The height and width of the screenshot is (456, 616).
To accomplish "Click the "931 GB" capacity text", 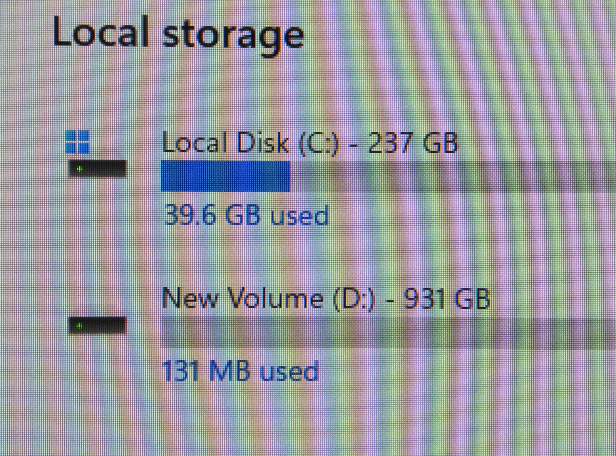I will 447,298.
